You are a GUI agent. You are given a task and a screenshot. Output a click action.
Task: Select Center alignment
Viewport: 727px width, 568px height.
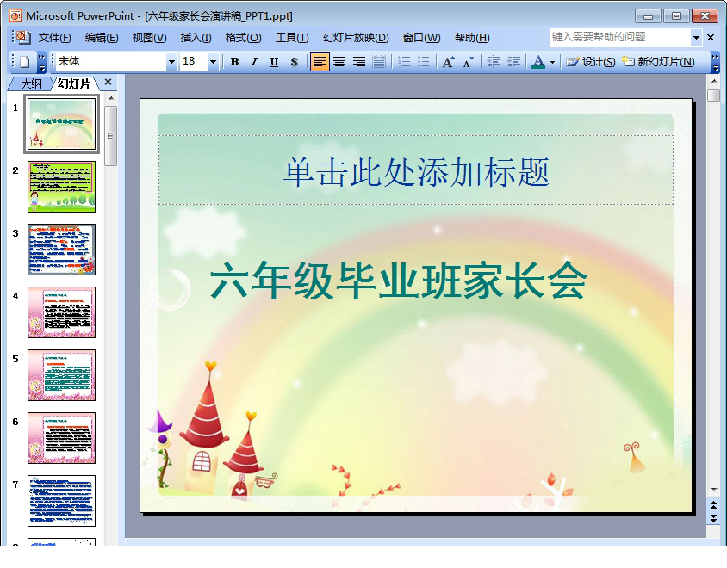[x=339, y=62]
